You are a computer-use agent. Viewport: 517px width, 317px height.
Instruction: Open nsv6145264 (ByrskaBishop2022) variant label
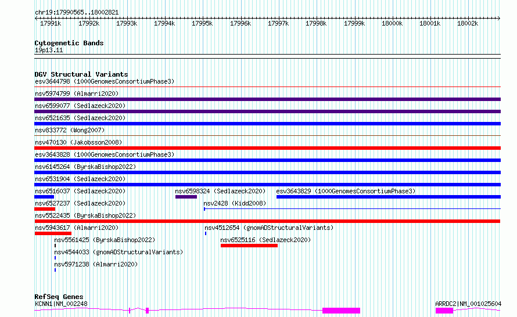[x=85, y=167]
